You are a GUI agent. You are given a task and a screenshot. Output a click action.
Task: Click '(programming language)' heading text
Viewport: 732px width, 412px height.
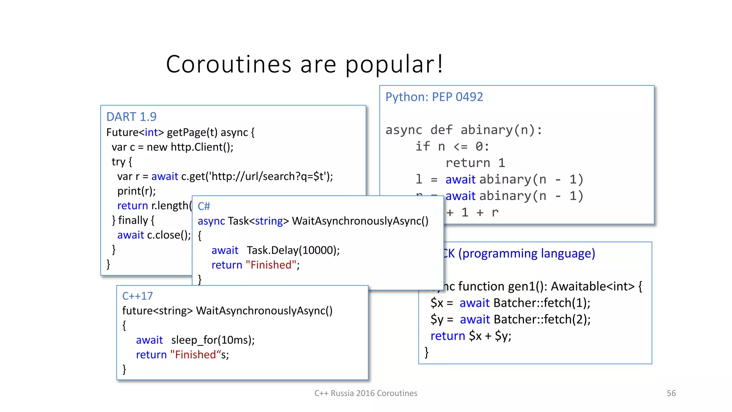[x=527, y=254]
